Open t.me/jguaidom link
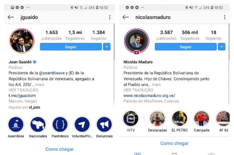The image size is (234, 155). [x=22, y=95]
